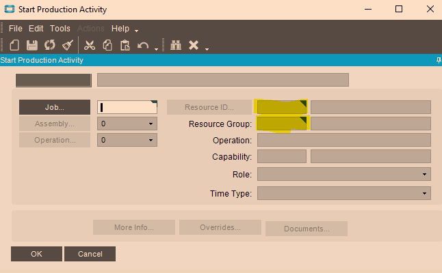Click the long gray field above the Job row
The height and width of the screenshot is (273, 442).
223,80
